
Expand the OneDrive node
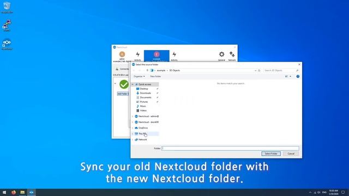(x=133, y=128)
